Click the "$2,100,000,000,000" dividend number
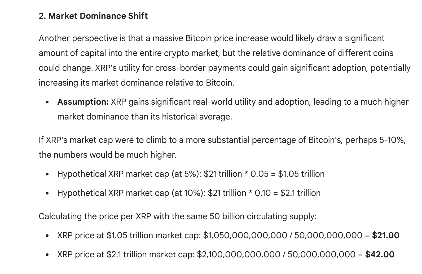This screenshot has height=274, width=422. (x=238, y=254)
